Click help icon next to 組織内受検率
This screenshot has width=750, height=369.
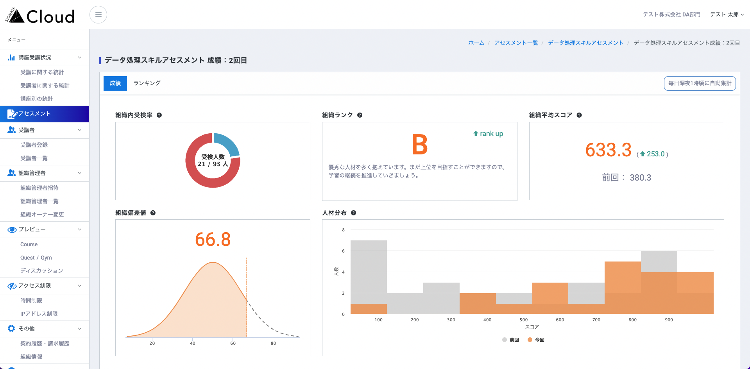coord(159,115)
